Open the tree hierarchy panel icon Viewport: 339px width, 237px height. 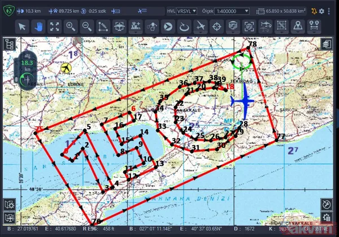(10, 45)
